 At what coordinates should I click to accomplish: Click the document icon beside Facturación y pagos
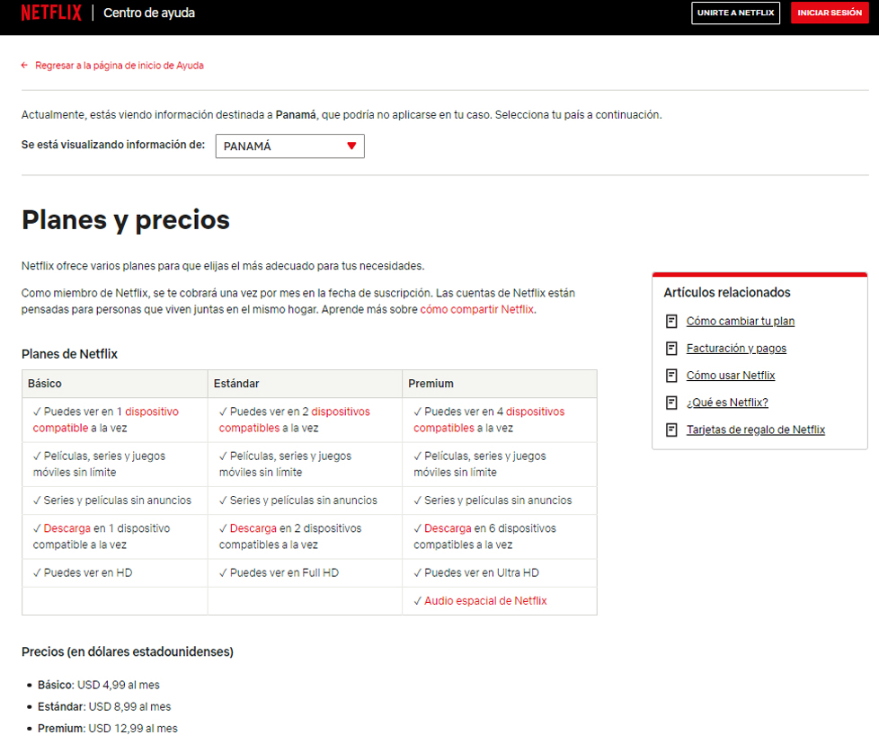pyautogui.click(x=670, y=348)
